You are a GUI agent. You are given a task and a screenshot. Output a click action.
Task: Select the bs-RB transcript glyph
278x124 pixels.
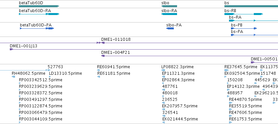(244, 14)
